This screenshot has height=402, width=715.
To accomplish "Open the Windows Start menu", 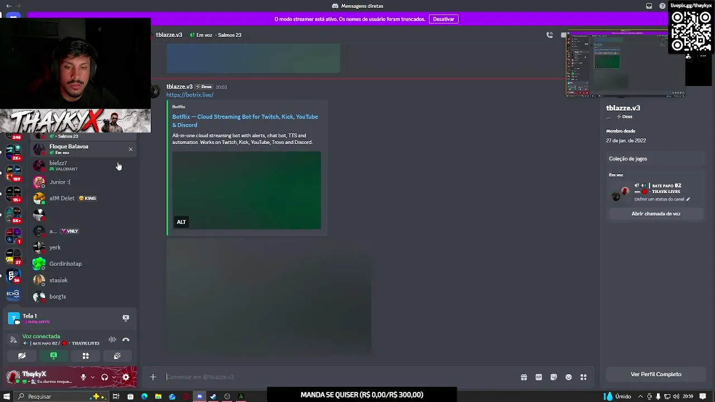I will click(x=7, y=396).
